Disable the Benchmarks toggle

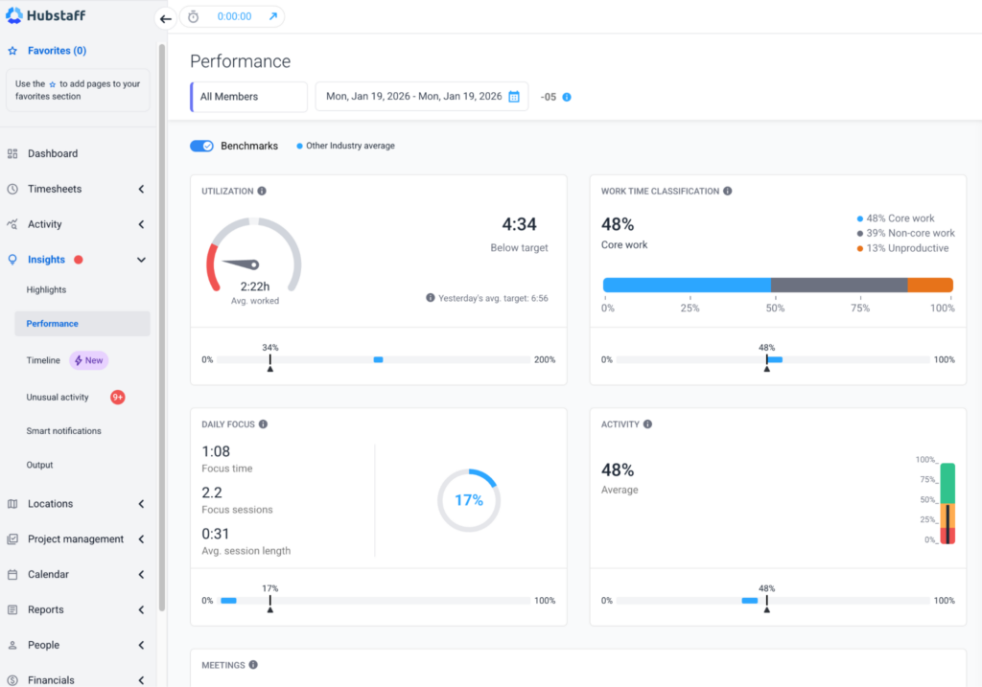[x=201, y=146]
